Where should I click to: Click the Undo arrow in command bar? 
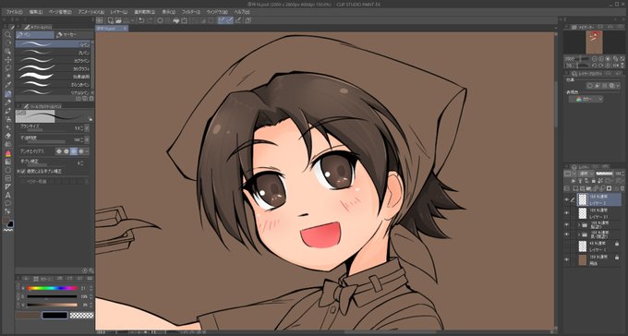[x=141, y=20]
